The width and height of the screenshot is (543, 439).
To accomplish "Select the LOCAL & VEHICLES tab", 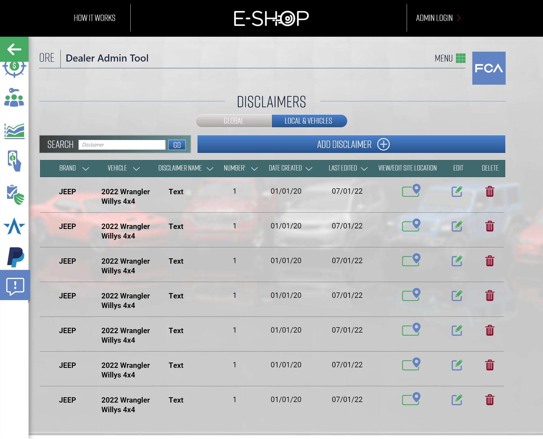I will (309, 121).
